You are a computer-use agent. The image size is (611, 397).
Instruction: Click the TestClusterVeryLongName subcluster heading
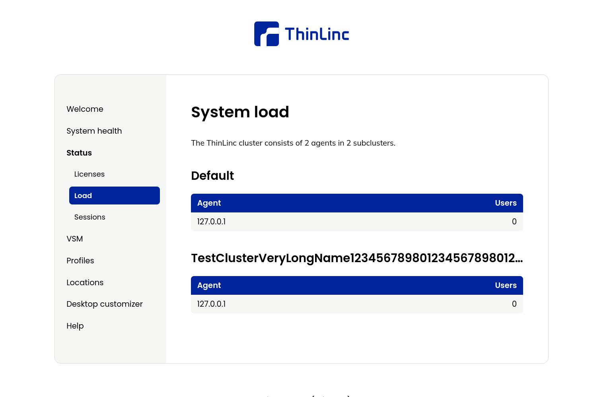point(357,258)
